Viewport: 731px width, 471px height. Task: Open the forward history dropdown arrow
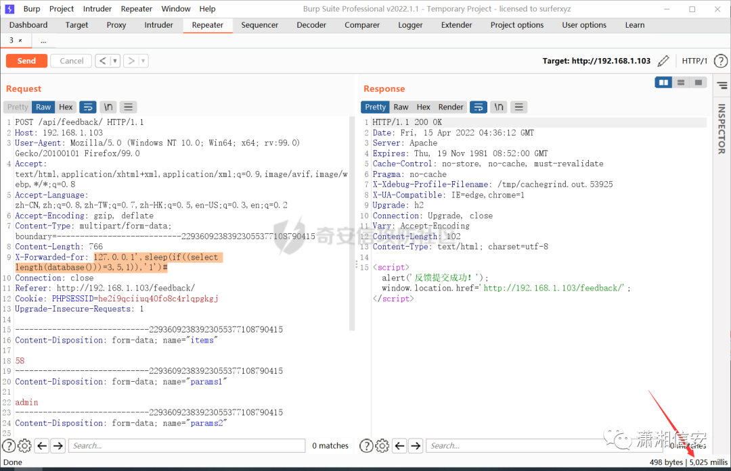coord(143,61)
